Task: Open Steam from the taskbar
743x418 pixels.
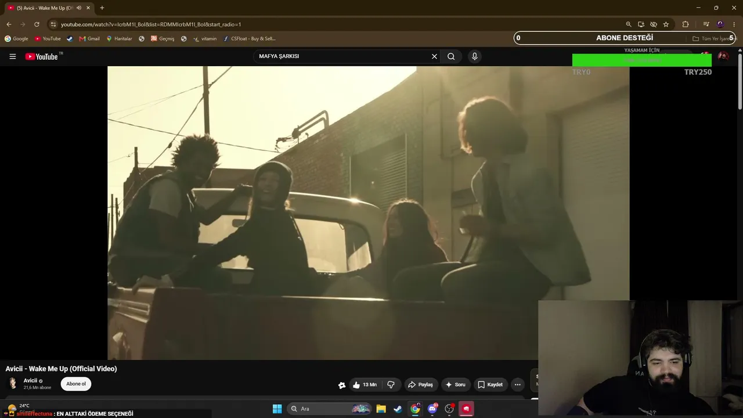Action: click(x=398, y=409)
